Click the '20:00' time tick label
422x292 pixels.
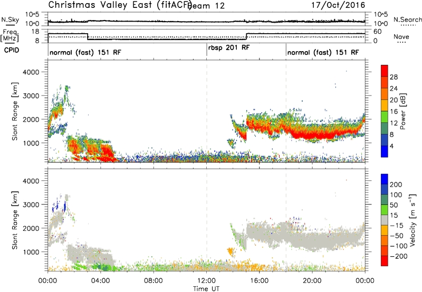click(x=312, y=281)
